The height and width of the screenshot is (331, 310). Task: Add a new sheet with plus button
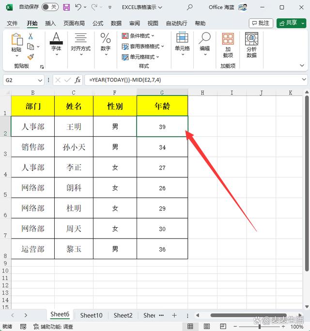point(174,315)
